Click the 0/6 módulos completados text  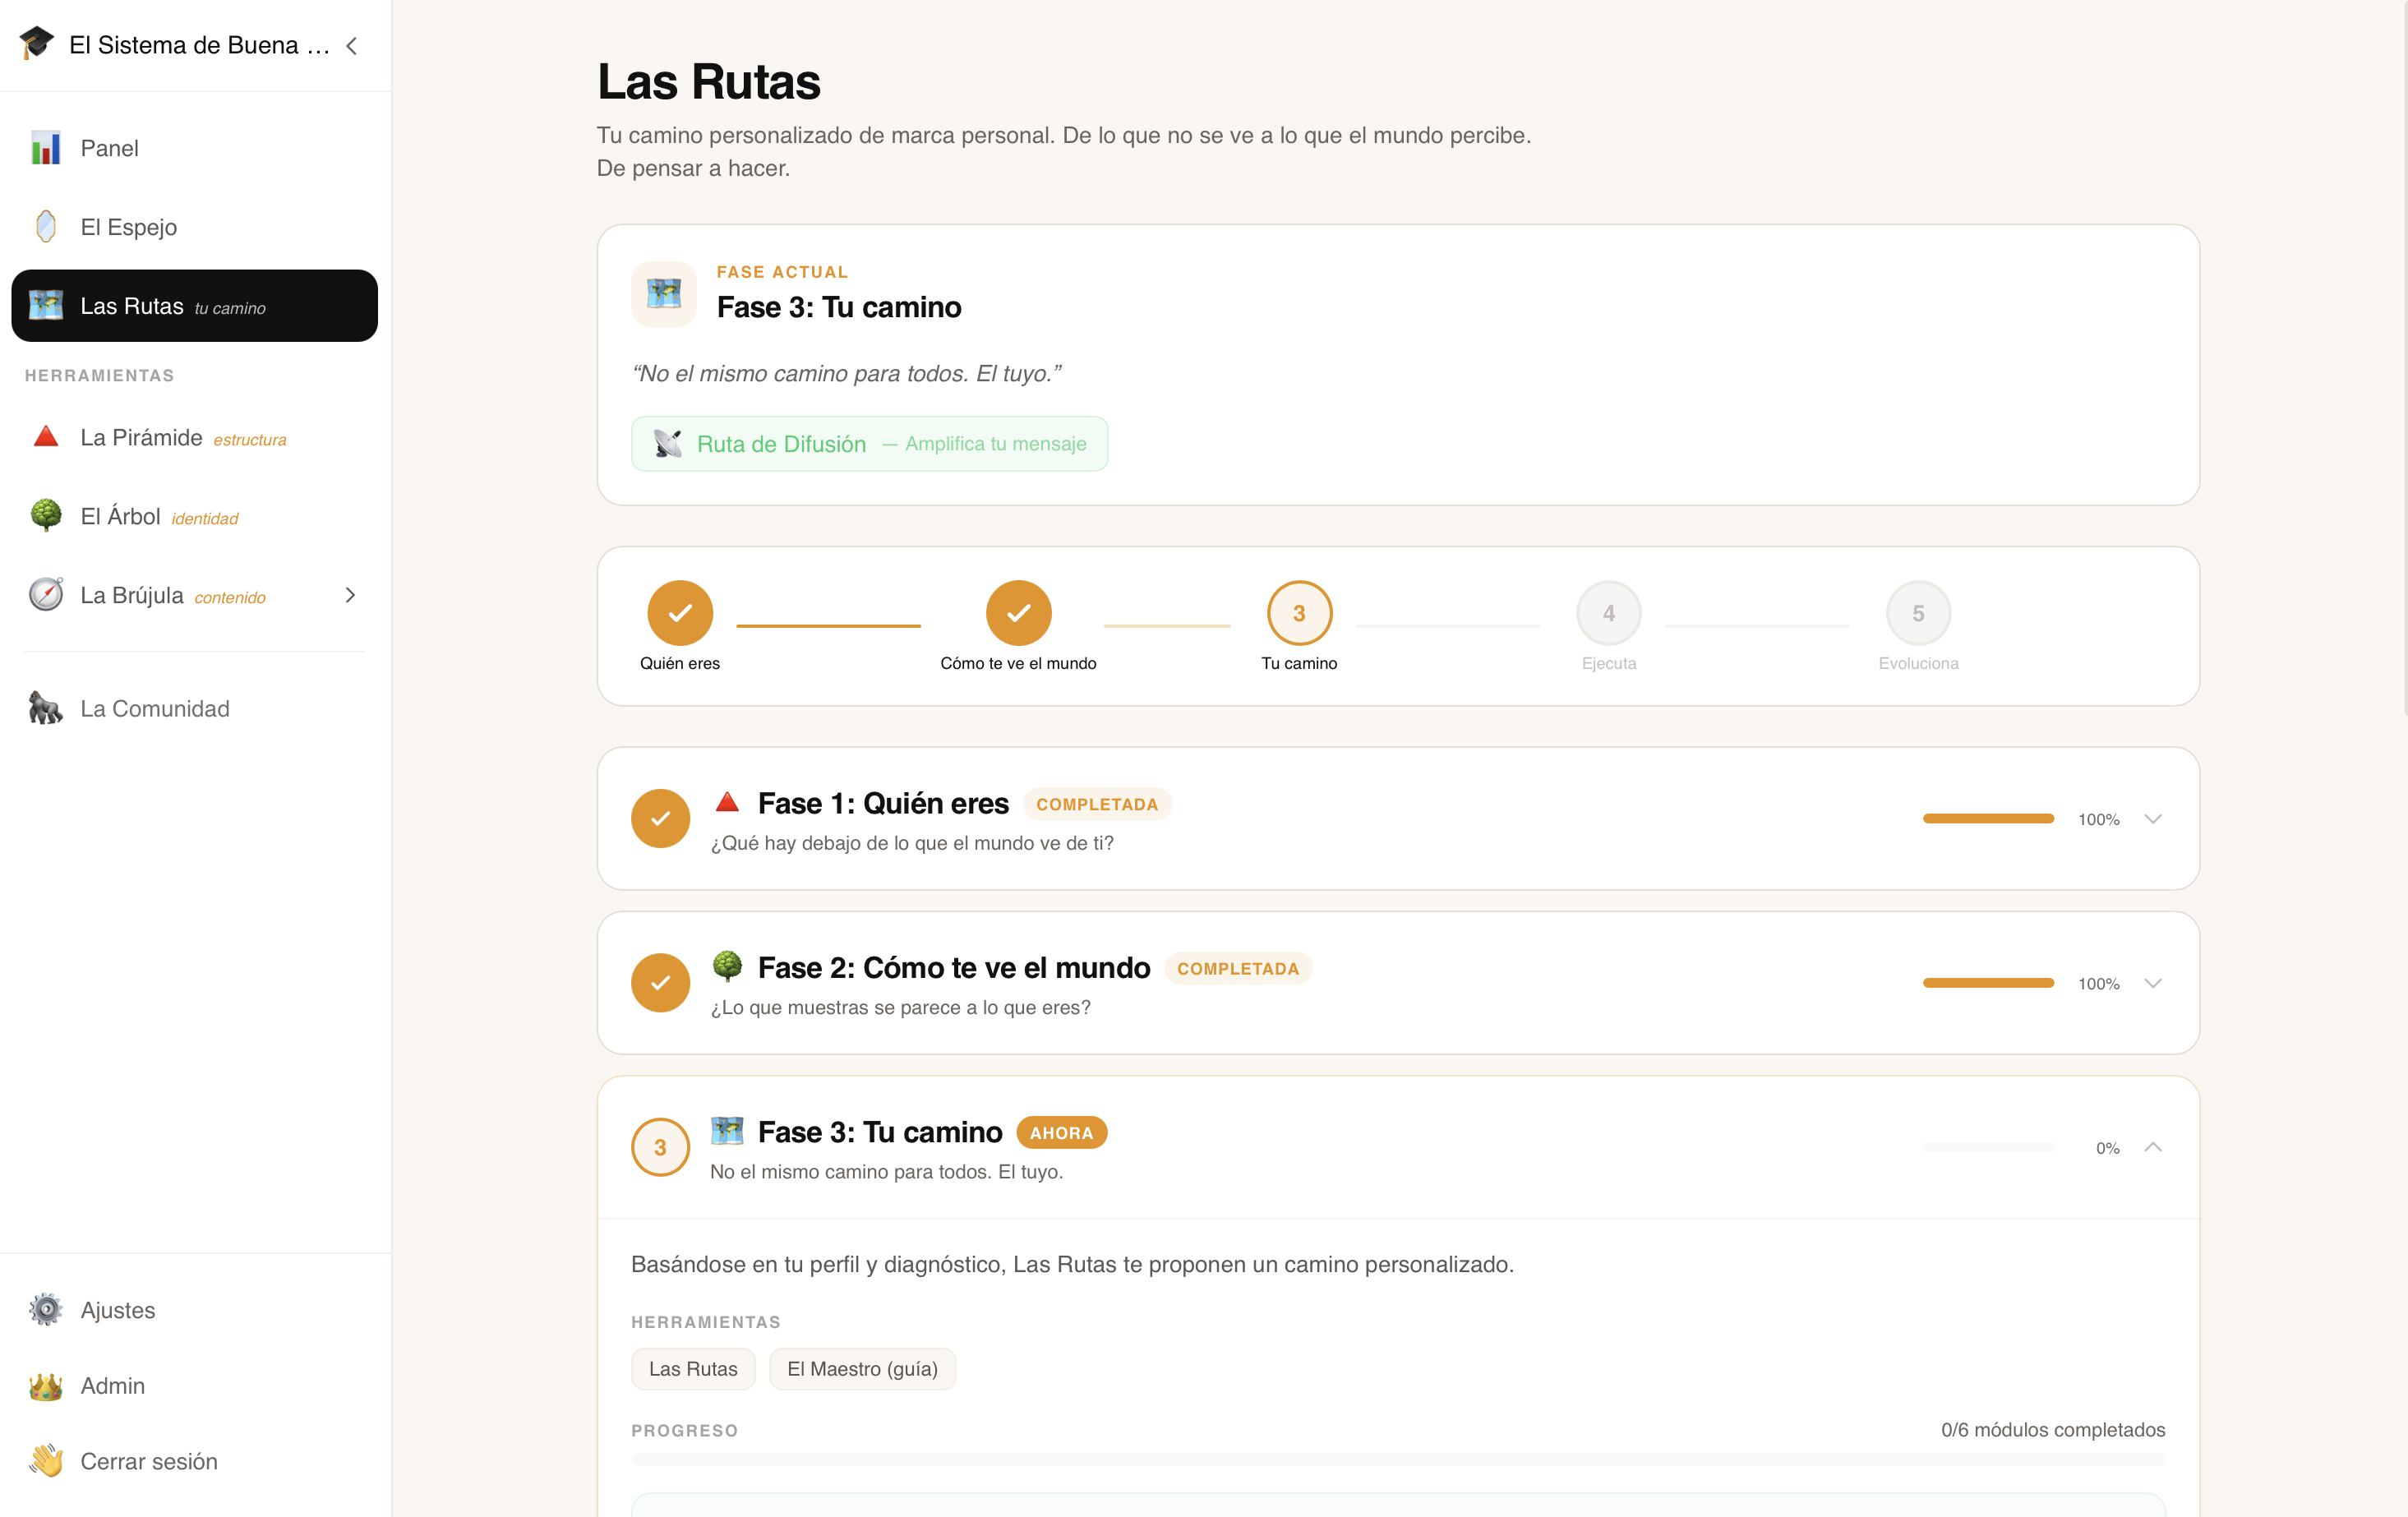(x=2053, y=1430)
